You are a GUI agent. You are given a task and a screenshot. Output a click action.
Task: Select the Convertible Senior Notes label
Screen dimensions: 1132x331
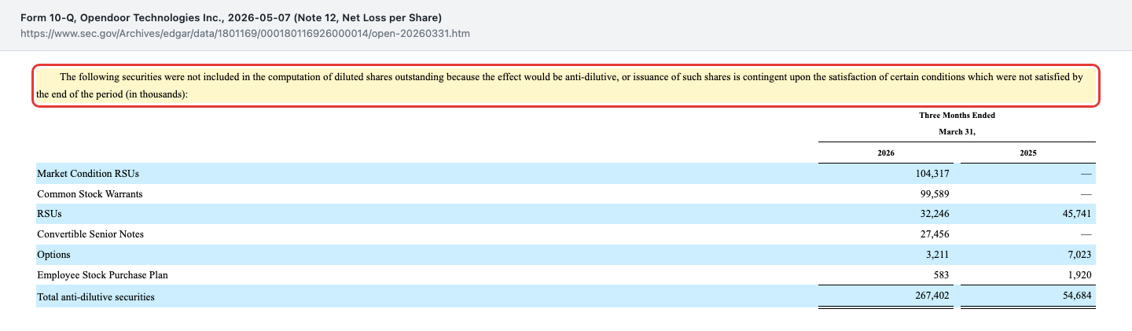[90, 234]
